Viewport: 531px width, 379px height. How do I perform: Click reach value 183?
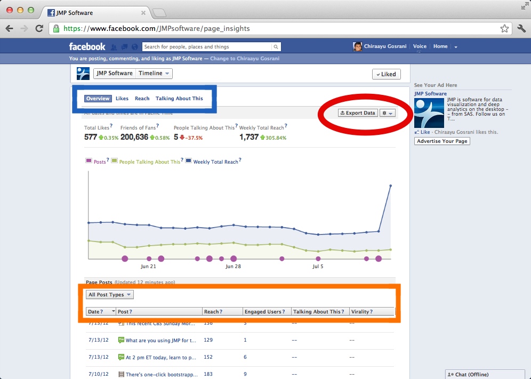(208, 374)
